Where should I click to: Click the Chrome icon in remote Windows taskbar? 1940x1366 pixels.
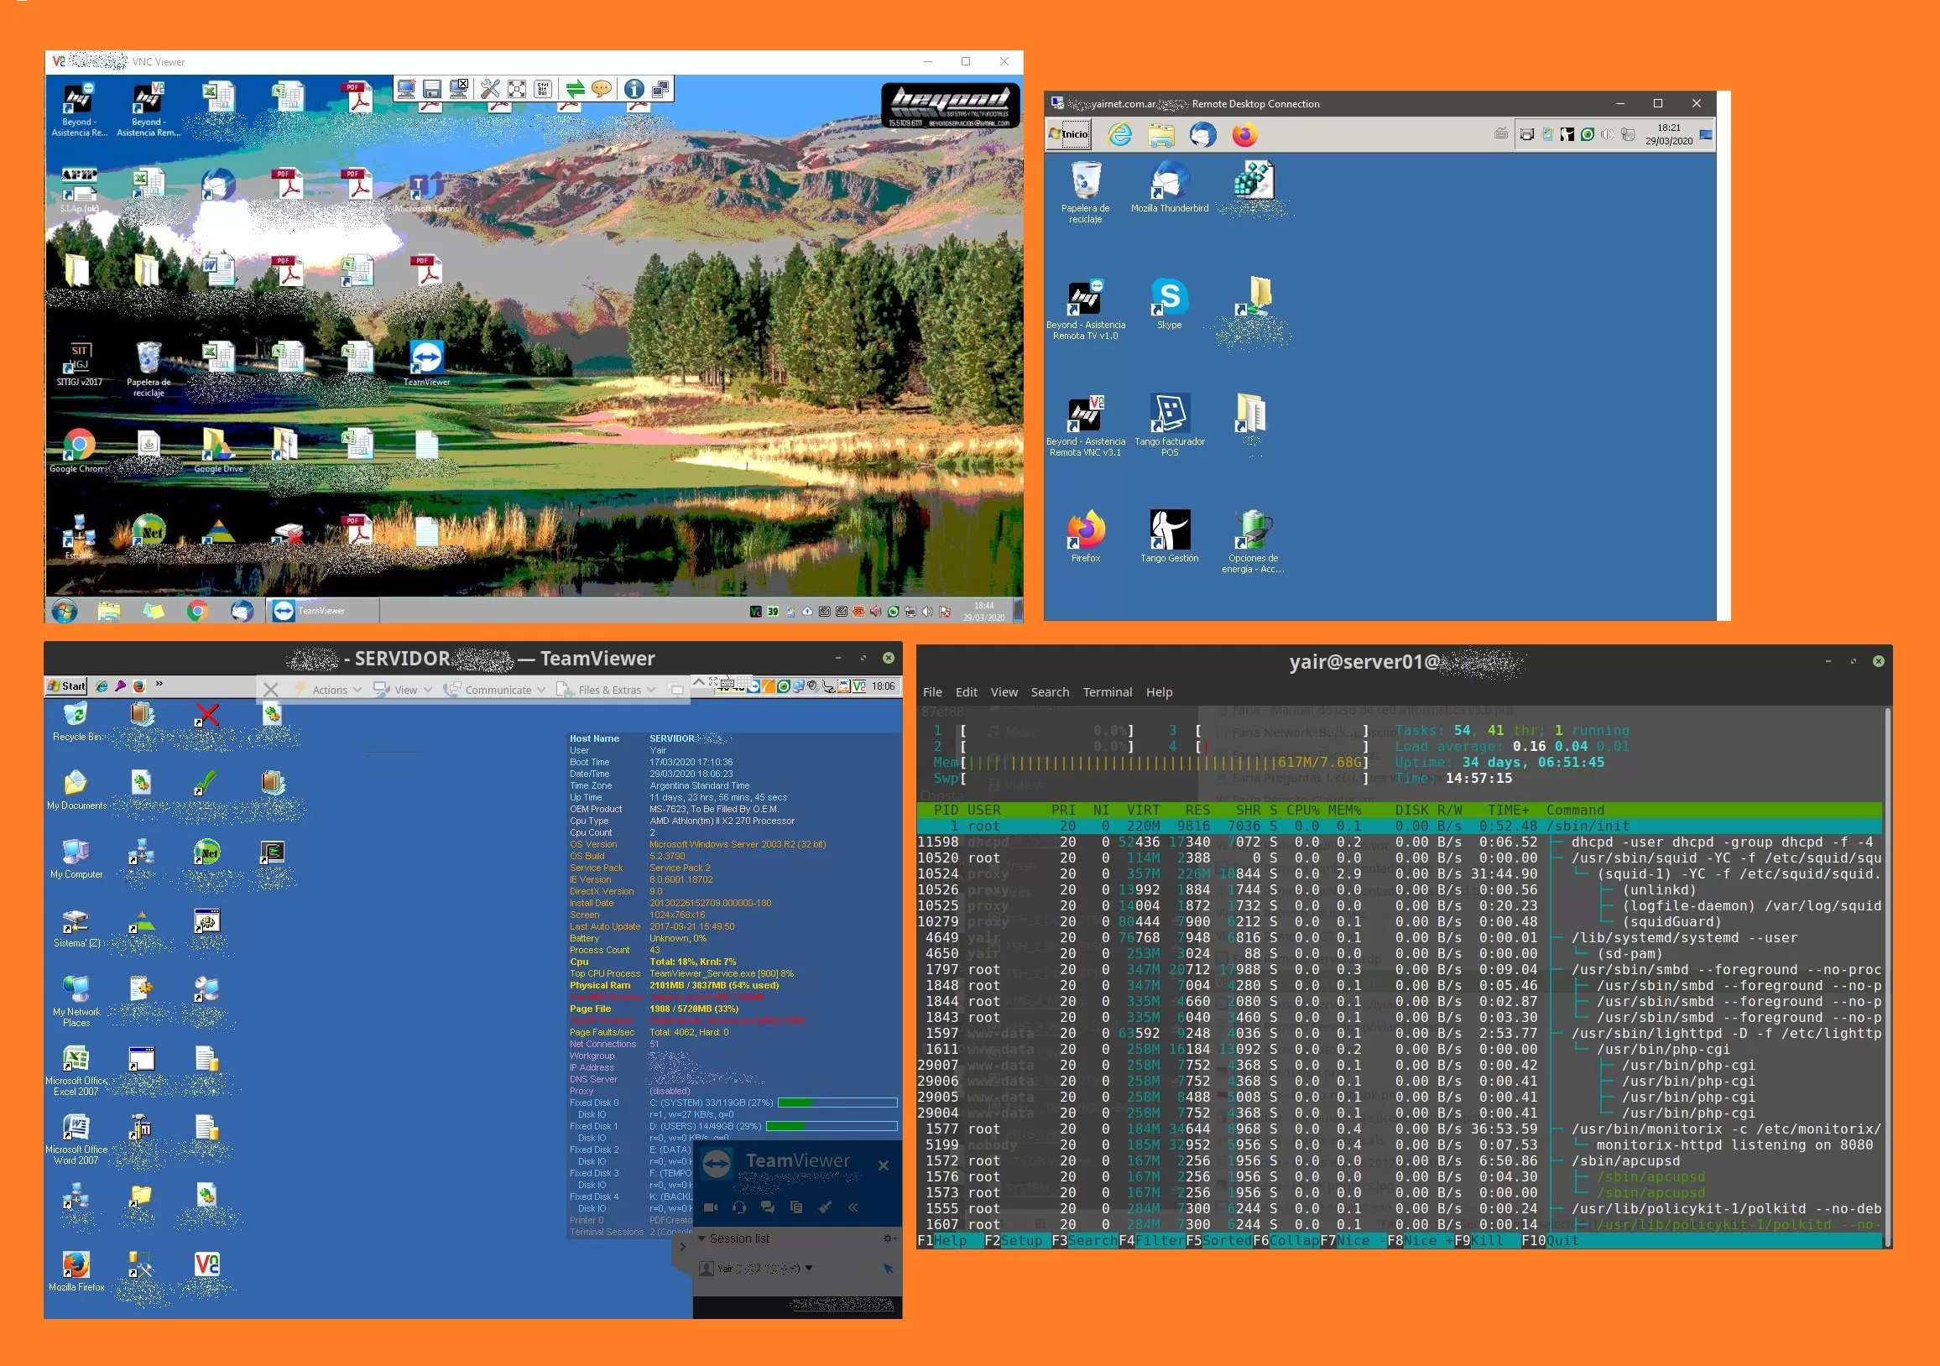198,611
